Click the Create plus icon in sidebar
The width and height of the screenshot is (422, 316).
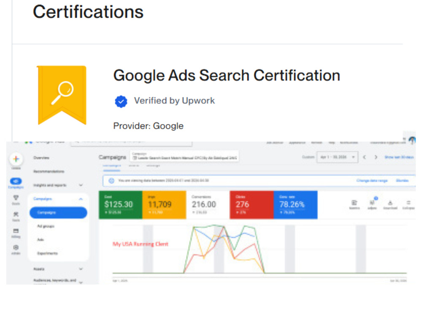16,159
